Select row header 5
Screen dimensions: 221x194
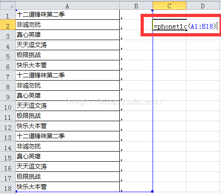coord(8,55)
